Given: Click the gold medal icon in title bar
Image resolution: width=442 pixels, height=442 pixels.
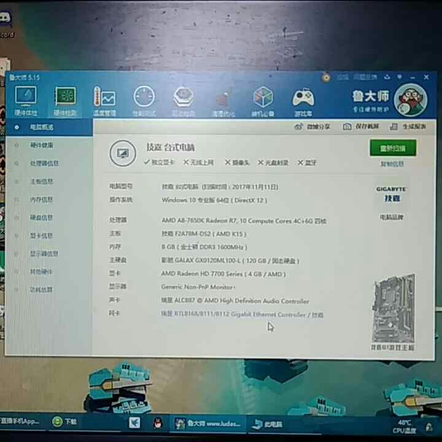Looking at the screenshot, I should [326, 77].
